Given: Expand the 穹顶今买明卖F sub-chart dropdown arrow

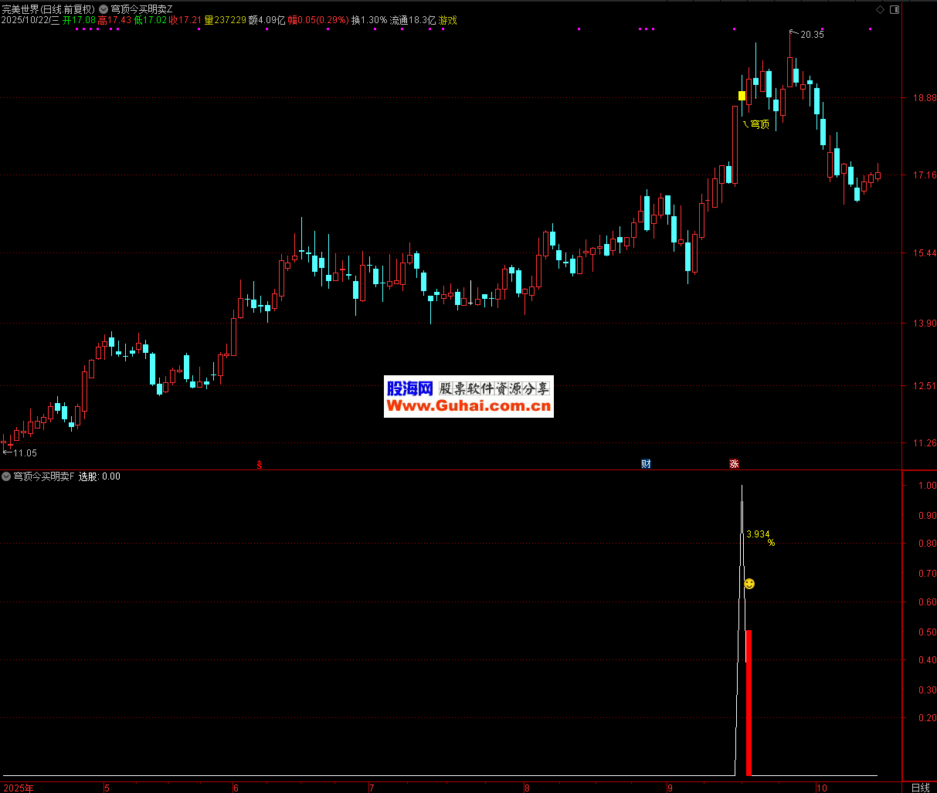Looking at the screenshot, I should (x=6, y=476).
